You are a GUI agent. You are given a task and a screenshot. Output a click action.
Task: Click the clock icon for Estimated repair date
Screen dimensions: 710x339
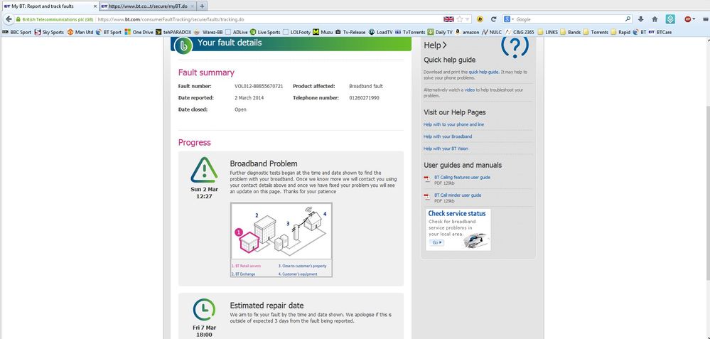coord(204,309)
